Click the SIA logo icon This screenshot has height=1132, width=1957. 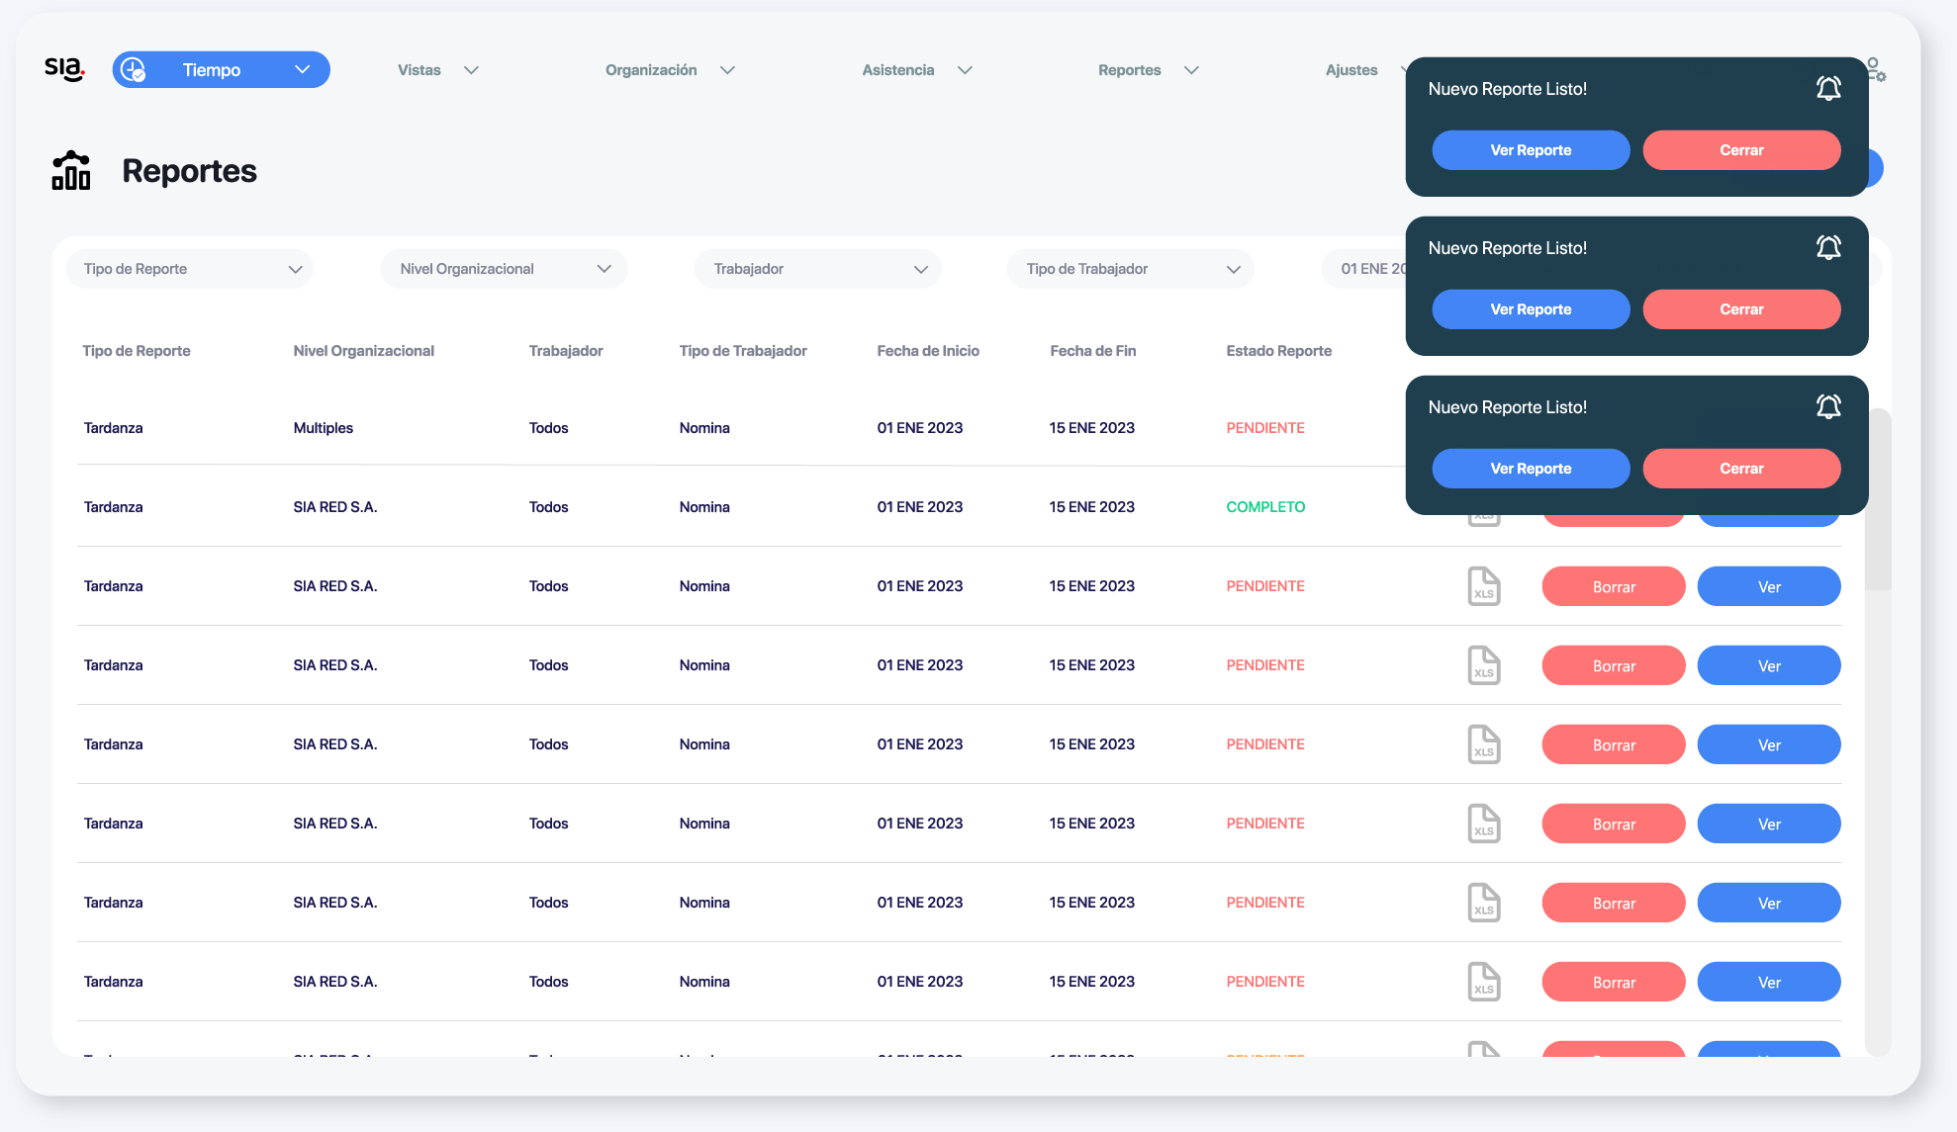pos(64,69)
